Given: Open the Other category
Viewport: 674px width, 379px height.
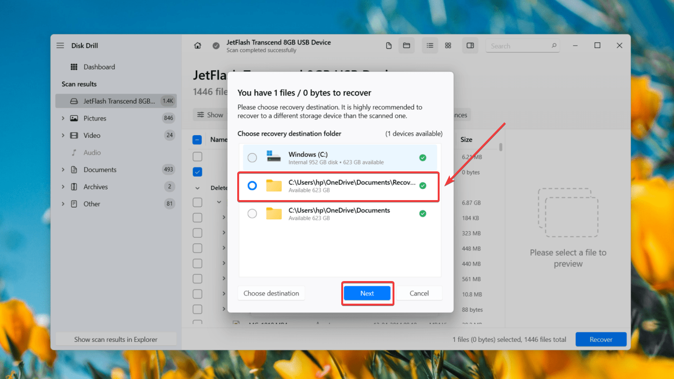Looking at the screenshot, I should [x=92, y=204].
